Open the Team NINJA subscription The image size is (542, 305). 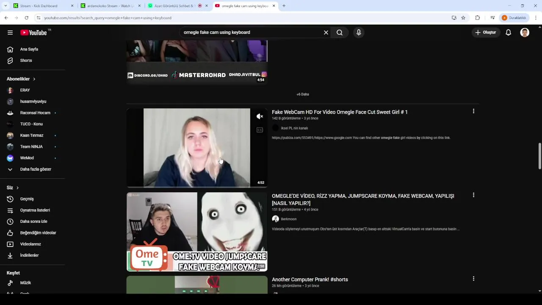(x=33, y=147)
